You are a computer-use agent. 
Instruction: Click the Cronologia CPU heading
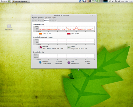point(38,24)
